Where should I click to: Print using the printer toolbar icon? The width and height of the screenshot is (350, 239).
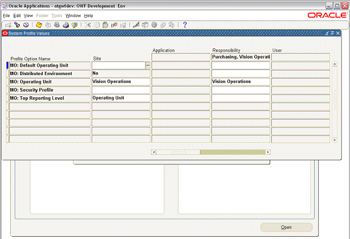66,25
